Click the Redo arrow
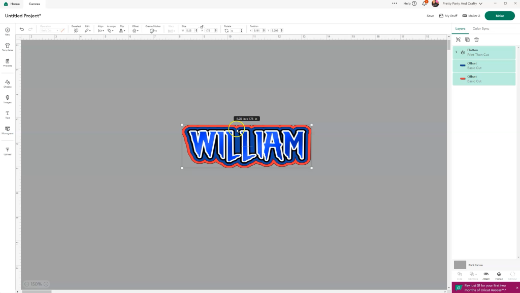Viewport: 520px width, 293px height. (30, 29)
